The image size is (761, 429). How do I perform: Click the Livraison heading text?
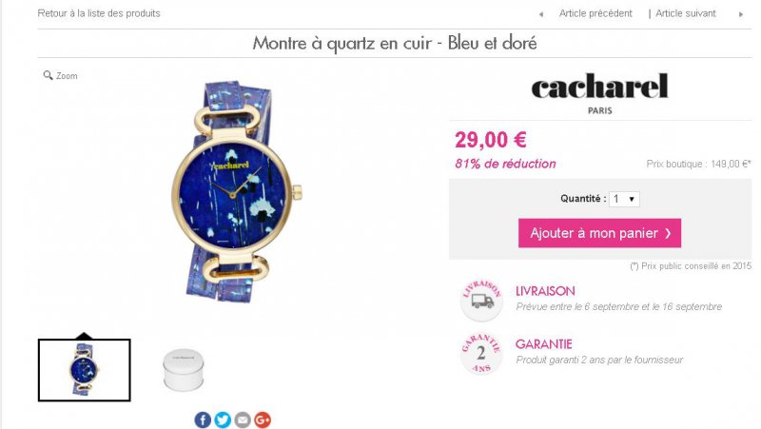click(545, 291)
